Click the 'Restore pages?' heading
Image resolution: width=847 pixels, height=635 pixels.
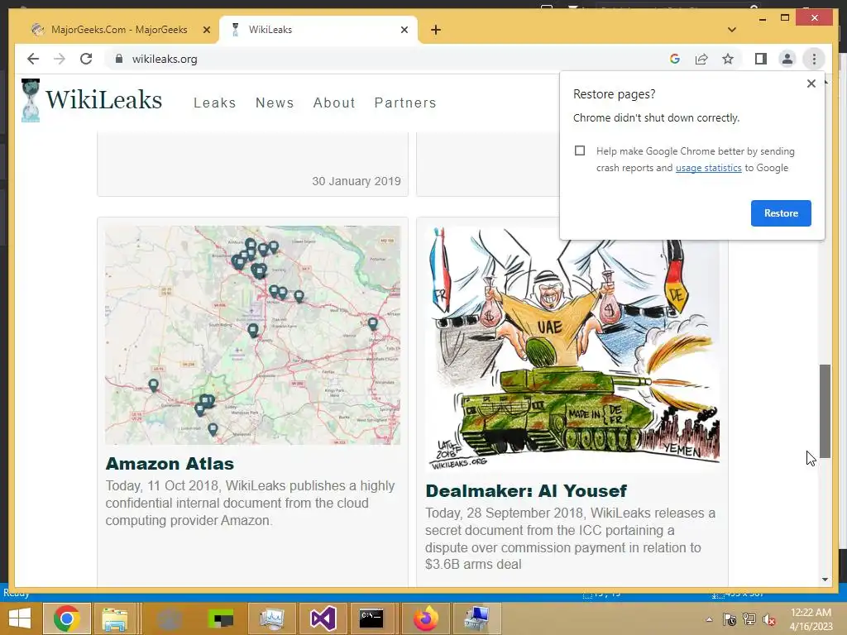tap(615, 94)
